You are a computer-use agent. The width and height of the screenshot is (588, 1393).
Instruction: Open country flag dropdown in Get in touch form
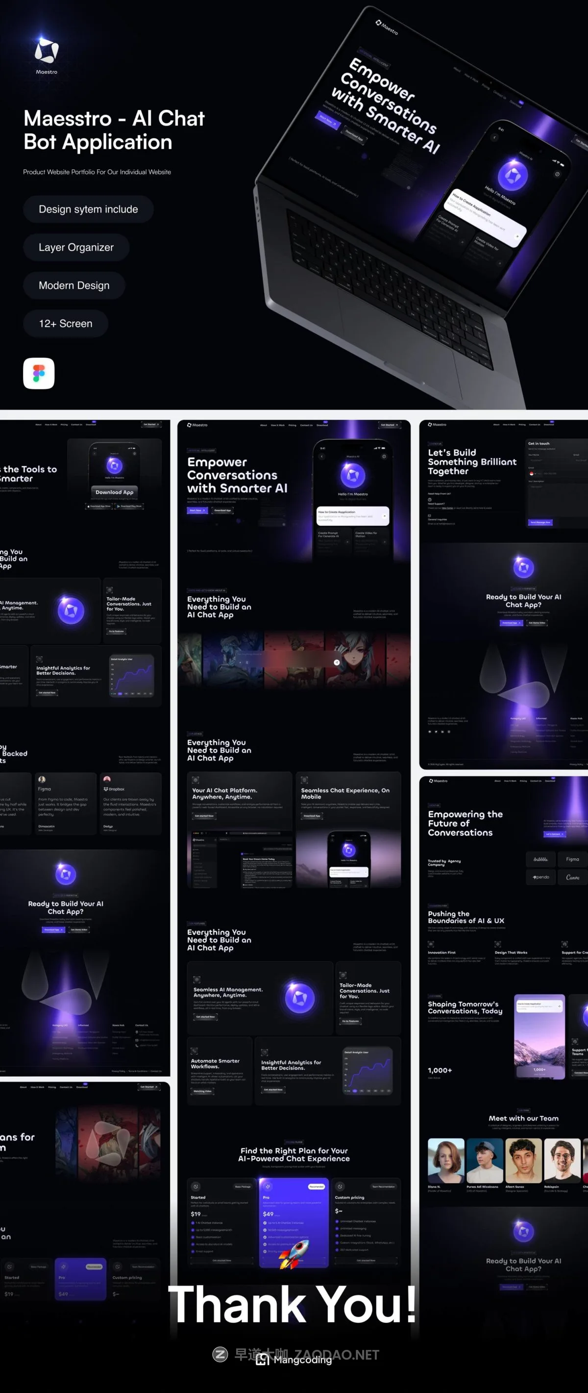pyautogui.click(x=535, y=473)
